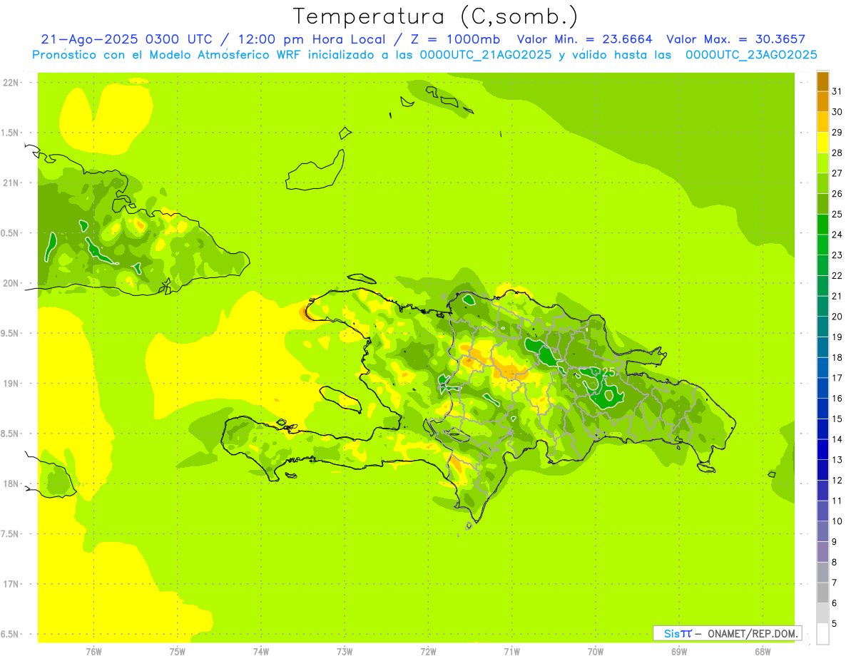Click the '76W' longitude axis label
The image size is (856, 661).
pyautogui.click(x=93, y=651)
